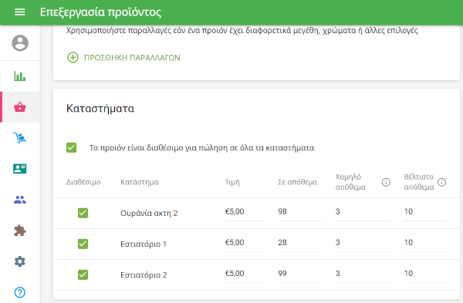
Task: Open settings gear in sidebar
Action: pos(20,261)
